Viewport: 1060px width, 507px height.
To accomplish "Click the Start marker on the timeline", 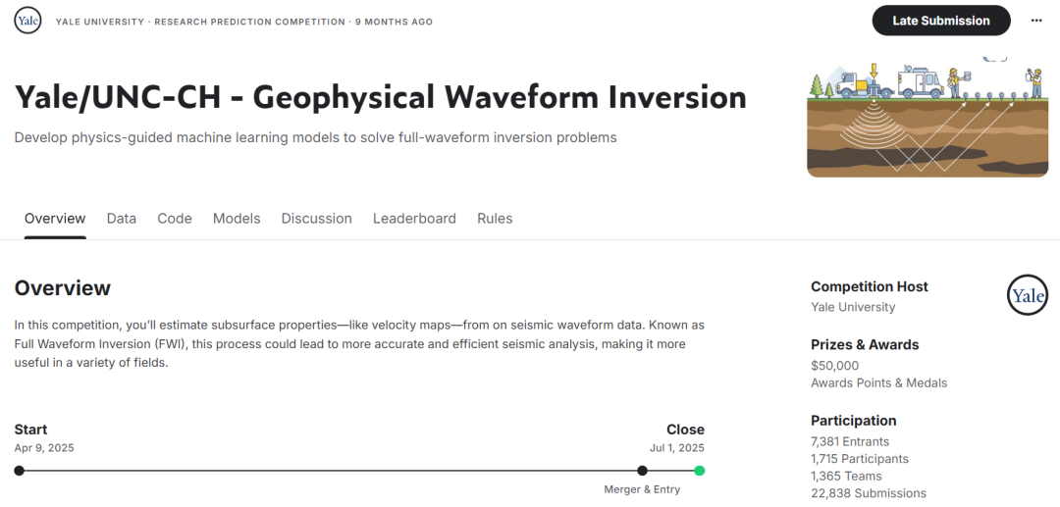I will coord(20,471).
